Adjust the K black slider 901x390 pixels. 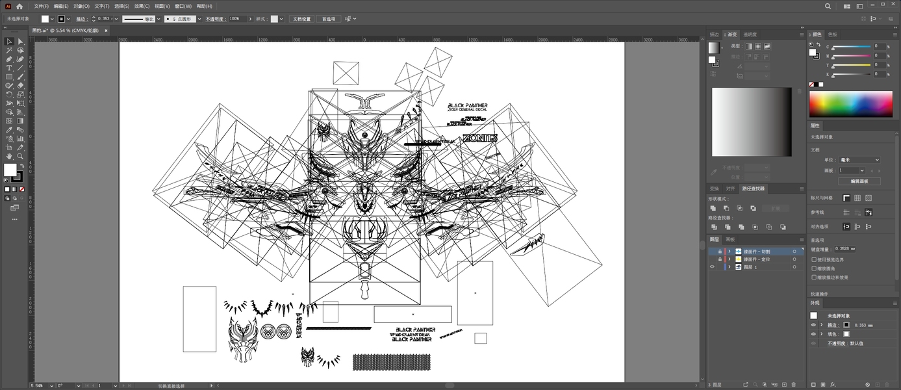851,75
